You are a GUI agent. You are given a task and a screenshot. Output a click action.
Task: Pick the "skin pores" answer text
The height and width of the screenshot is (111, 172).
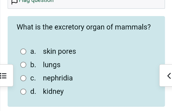click(x=59, y=52)
